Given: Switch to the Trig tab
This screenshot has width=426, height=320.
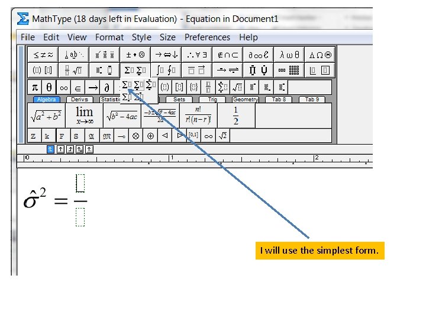Looking at the screenshot, I should point(212,100).
